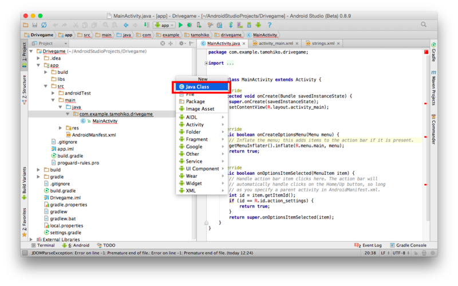Click the Make Project build icon

coord(147,25)
